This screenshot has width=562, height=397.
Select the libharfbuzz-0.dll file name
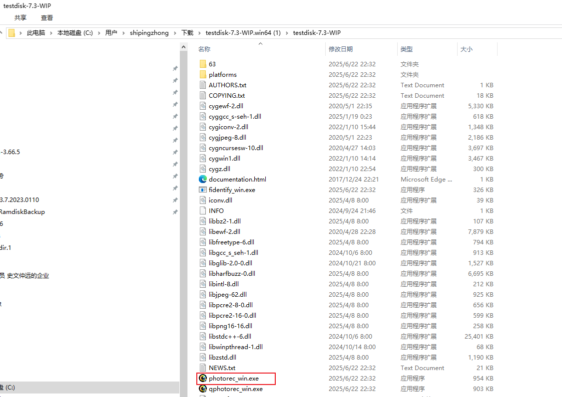click(232, 273)
